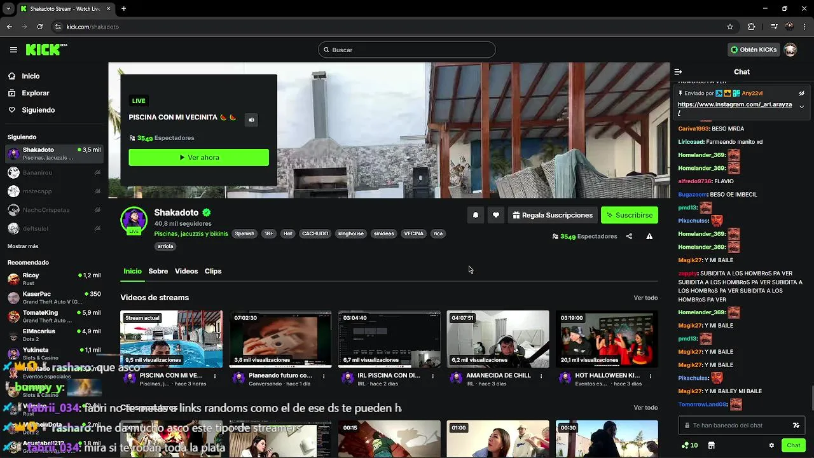Click the VECINA tag
Image resolution: width=814 pixels, height=458 pixels.
coord(413,233)
